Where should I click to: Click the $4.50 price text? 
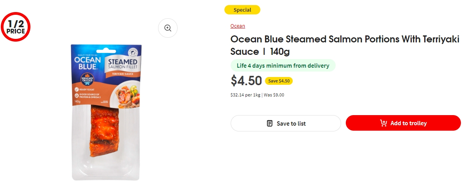tap(246, 81)
